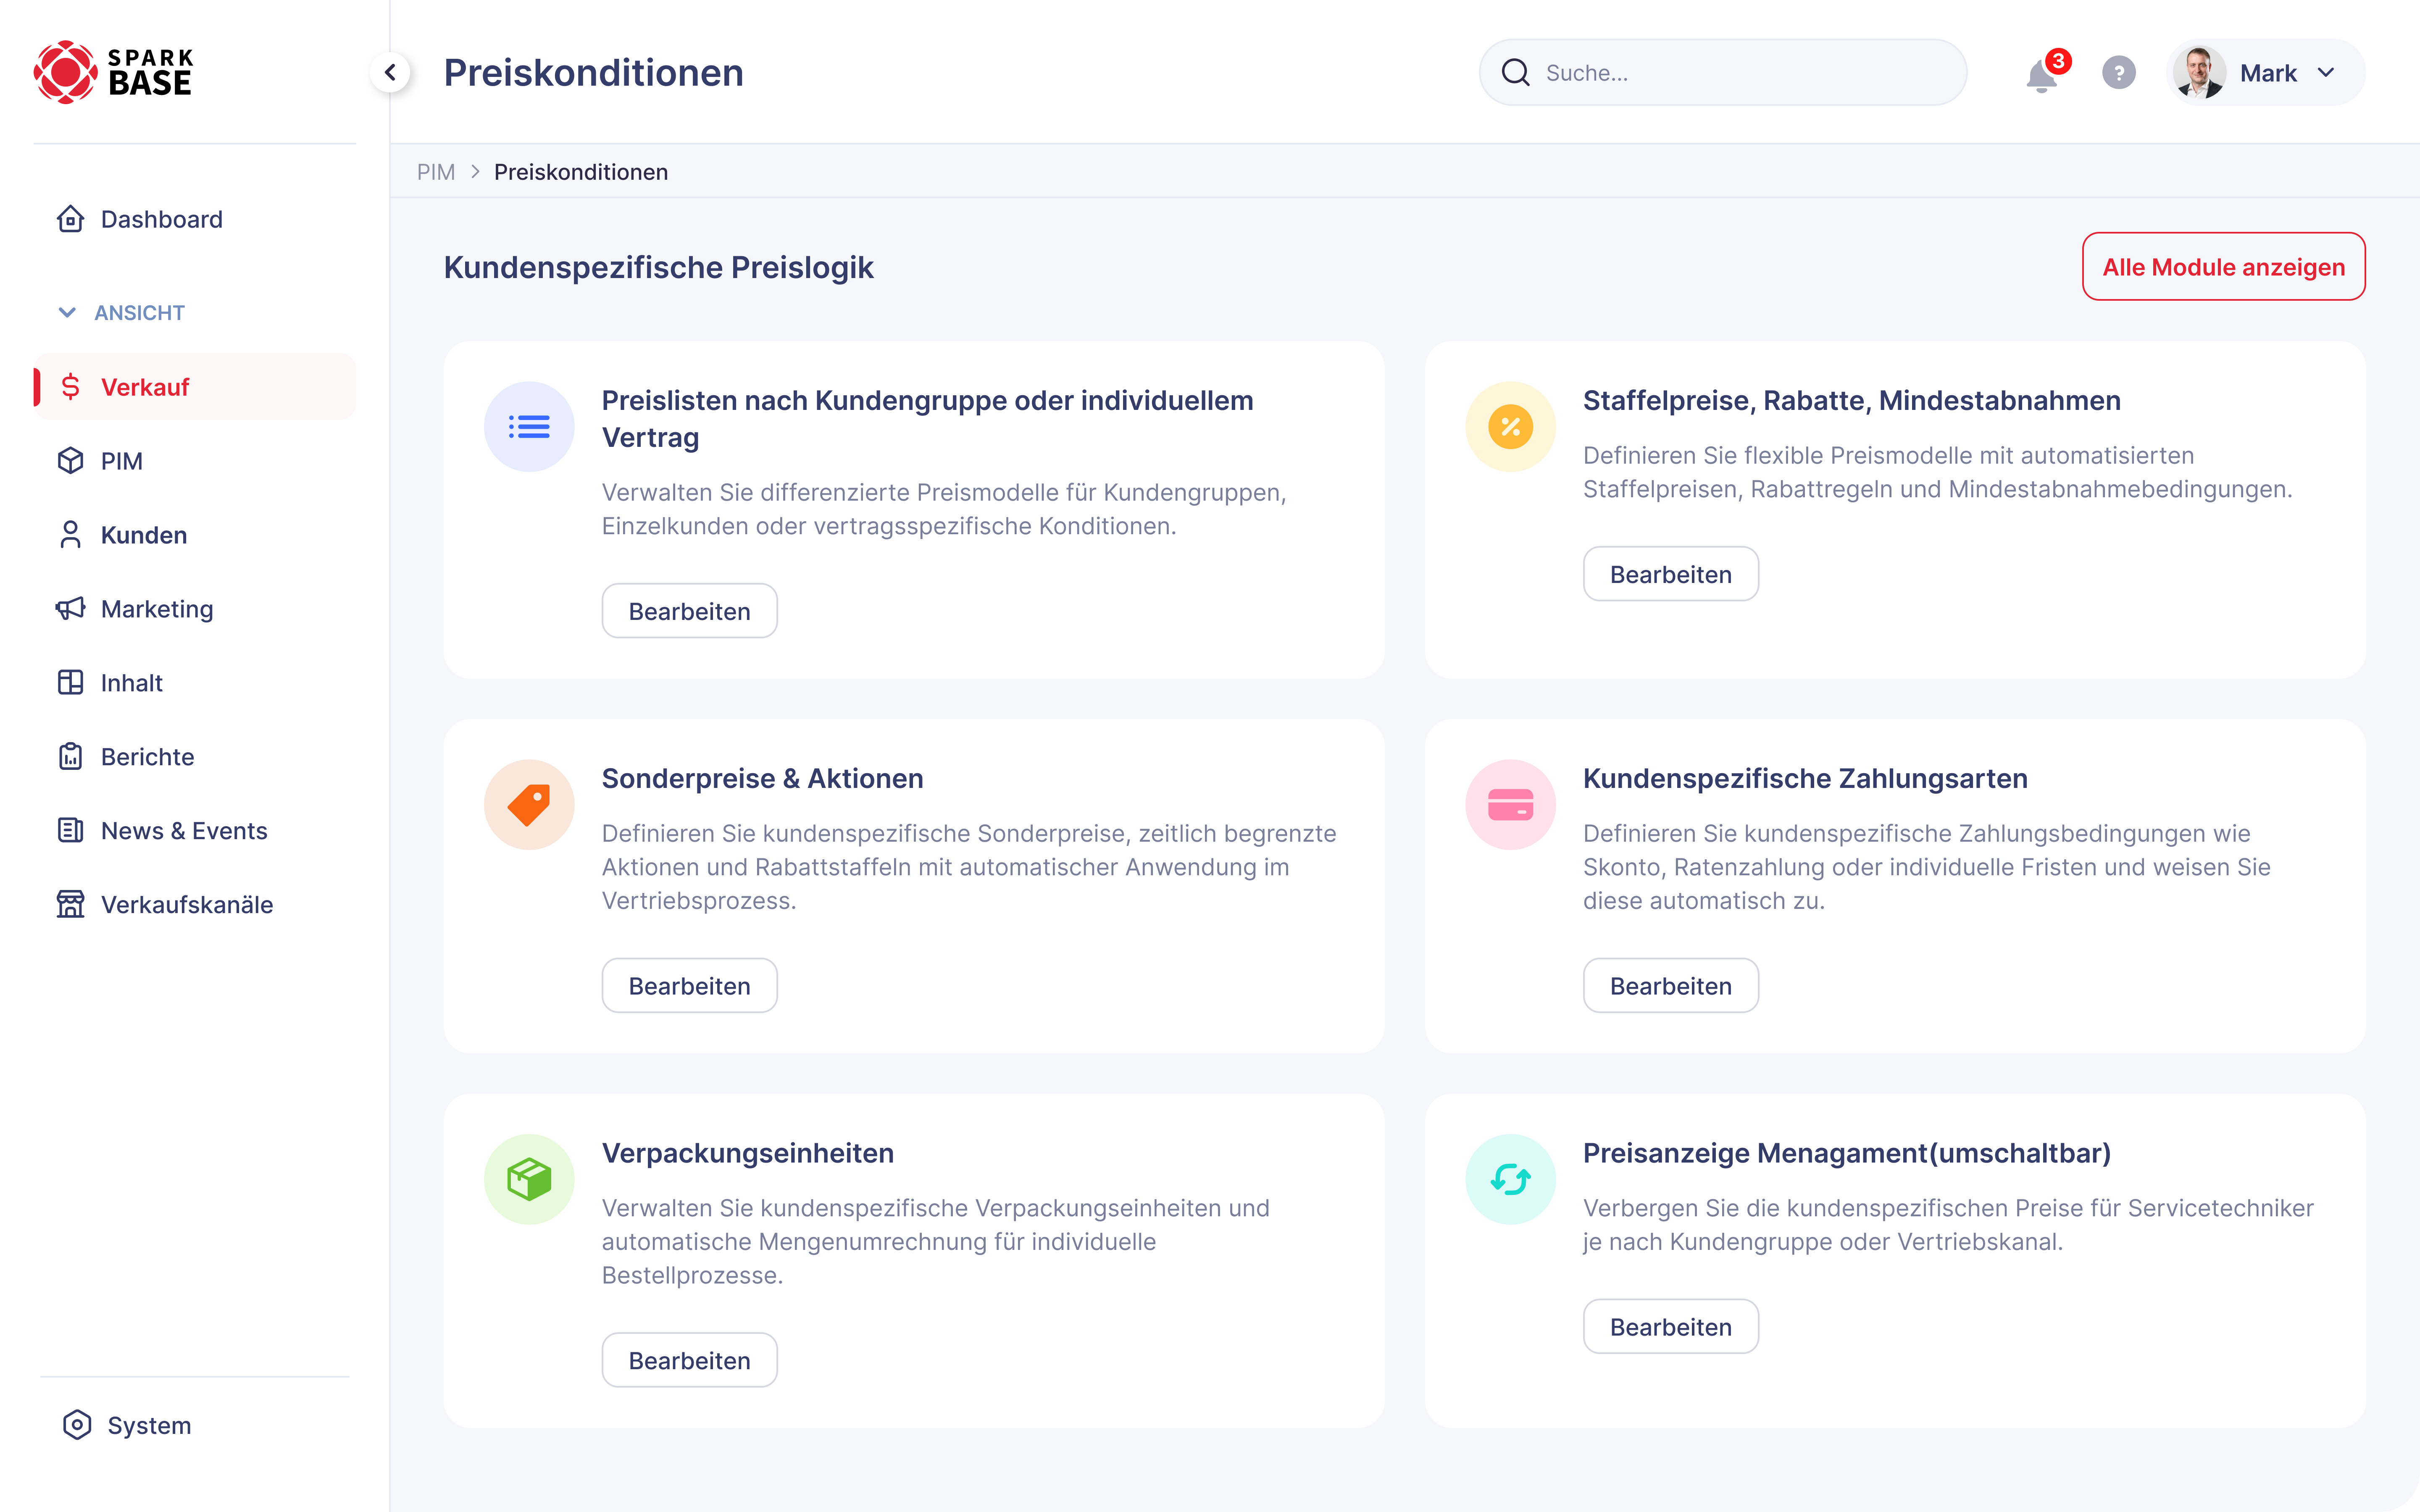
Task: Click the Kunden person icon
Action: tap(70, 534)
